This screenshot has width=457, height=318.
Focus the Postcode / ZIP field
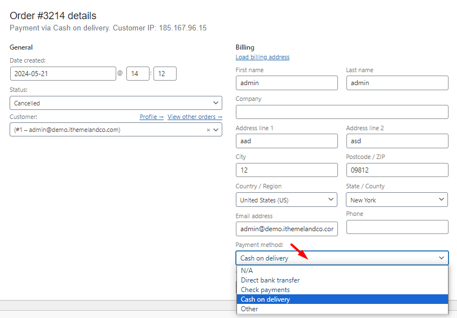(x=397, y=170)
